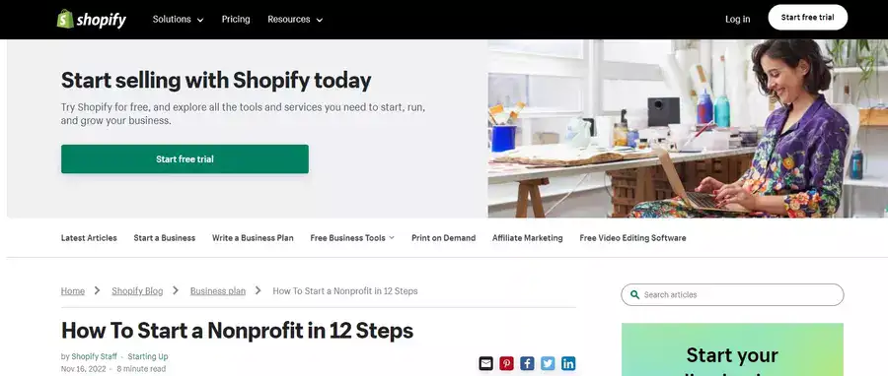Select Print on Demand category

pyautogui.click(x=443, y=238)
